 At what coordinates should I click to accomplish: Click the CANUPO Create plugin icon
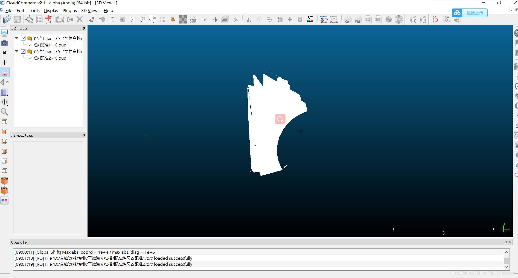click(324, 19)
